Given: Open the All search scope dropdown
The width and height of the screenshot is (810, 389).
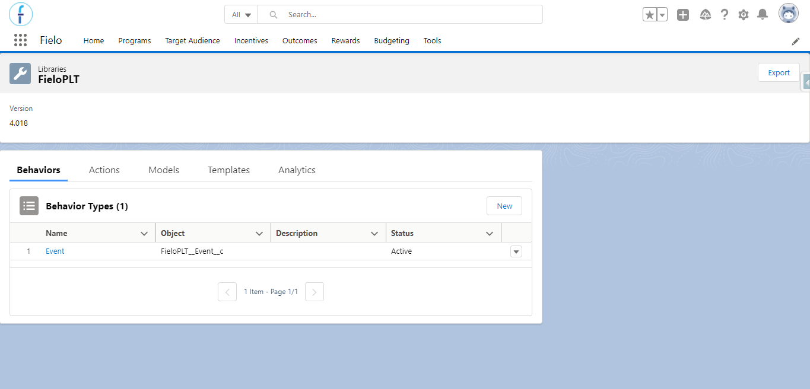Looking at the screenshot, I should pyautogui.click(x=241, y=15).
